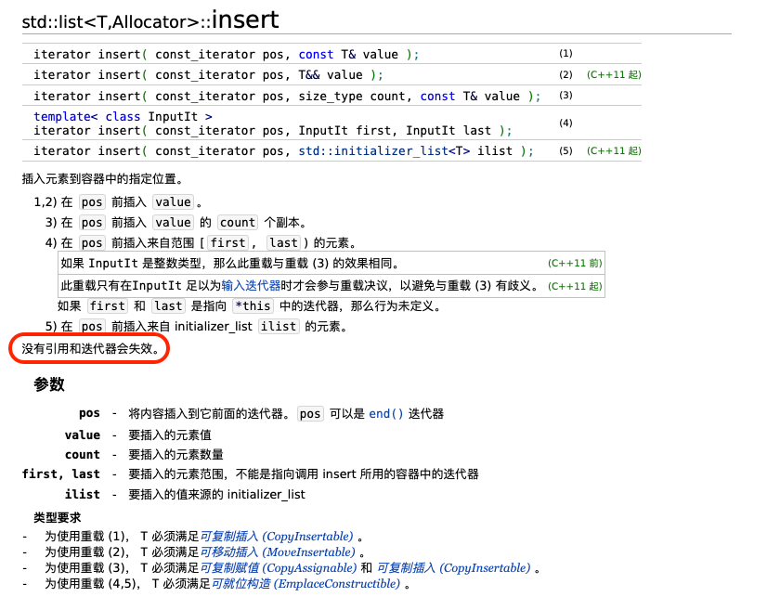The image size is (767, 610).
Task: Open 可复制插入 (CopyInsertable) for overload 1
Action: coord(278,537)
